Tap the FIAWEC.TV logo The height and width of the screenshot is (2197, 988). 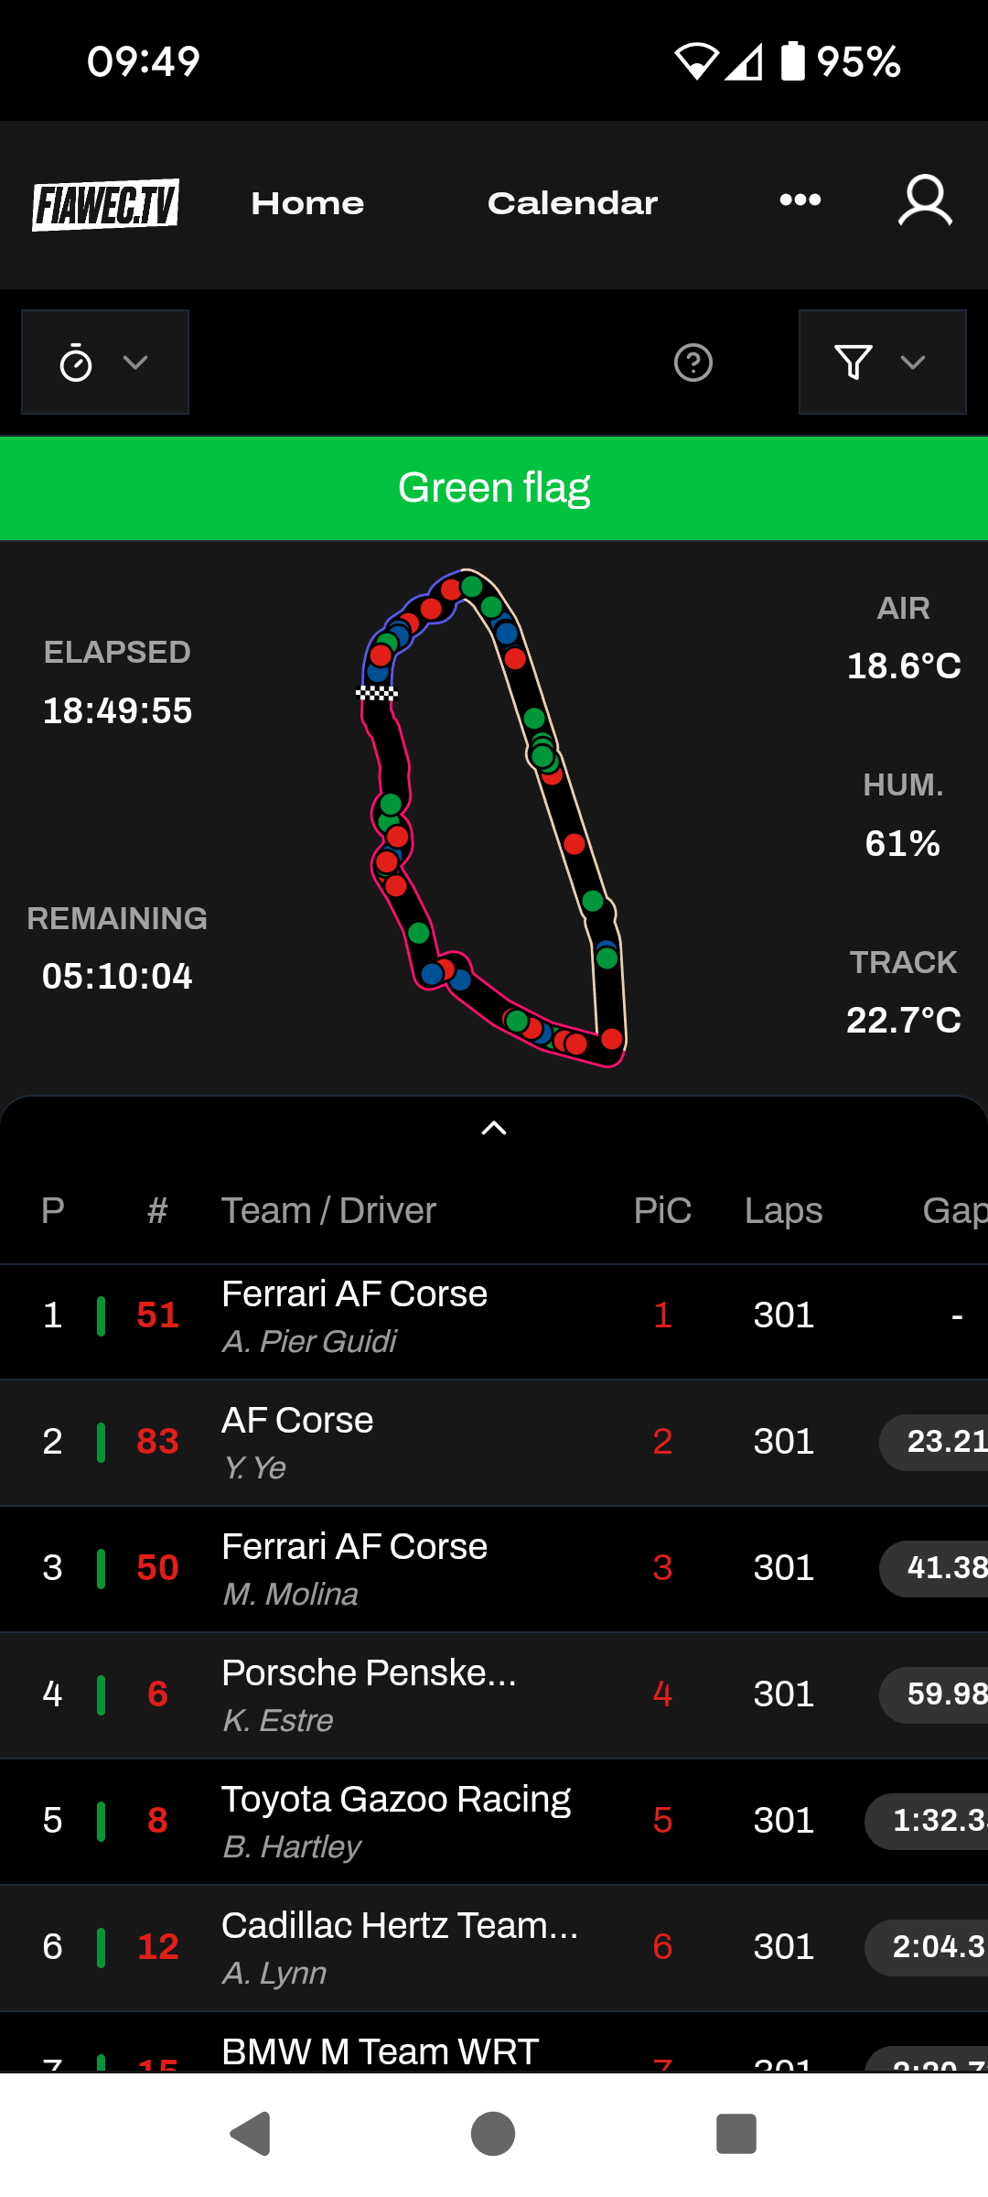click(105, 203)
